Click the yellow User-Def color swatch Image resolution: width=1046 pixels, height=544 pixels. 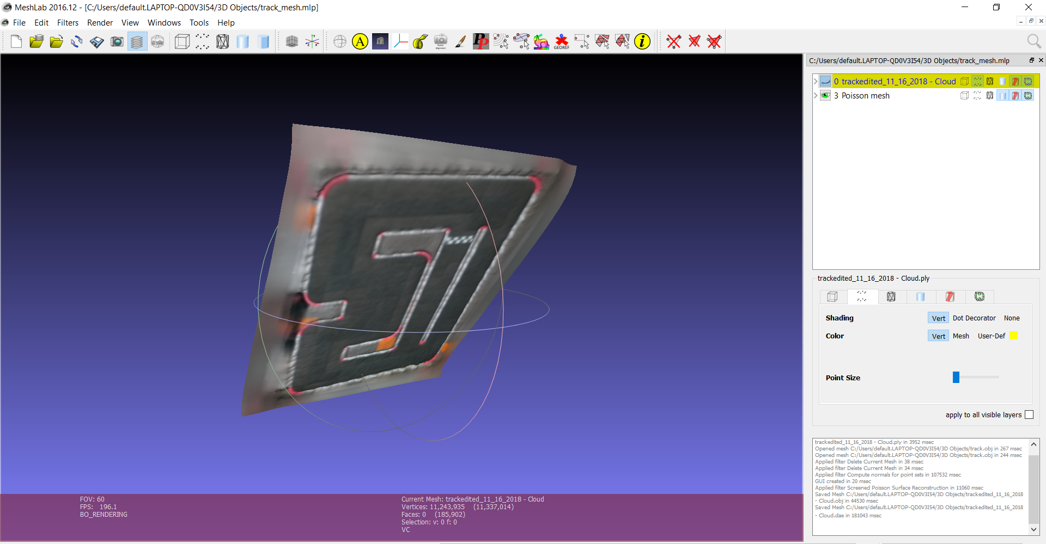coord(1013,336)
